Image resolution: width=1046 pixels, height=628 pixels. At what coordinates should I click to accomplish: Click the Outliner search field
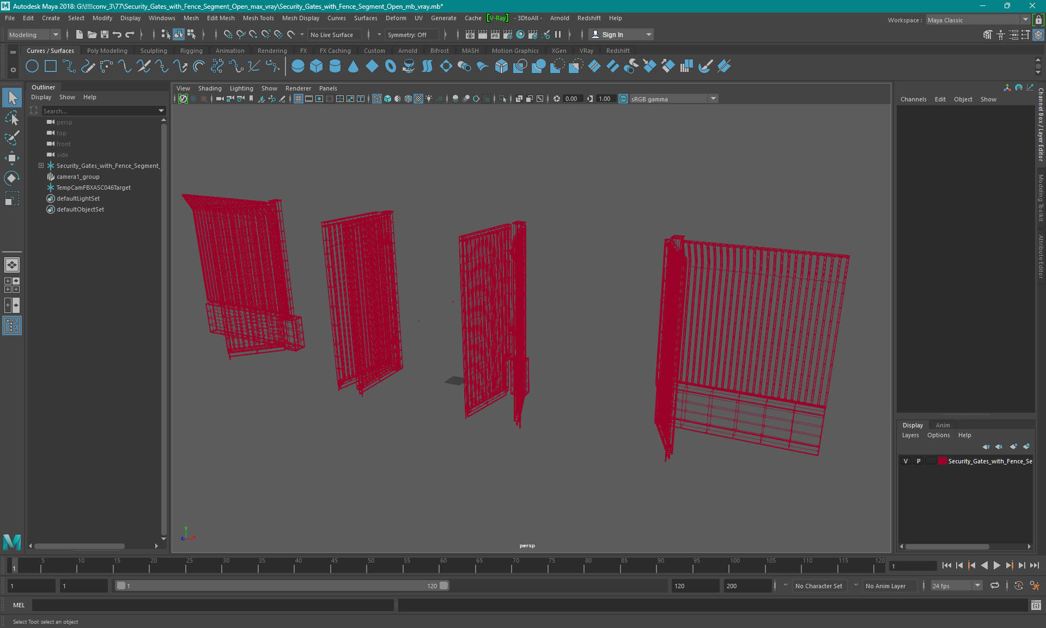(x=99, y=111)
